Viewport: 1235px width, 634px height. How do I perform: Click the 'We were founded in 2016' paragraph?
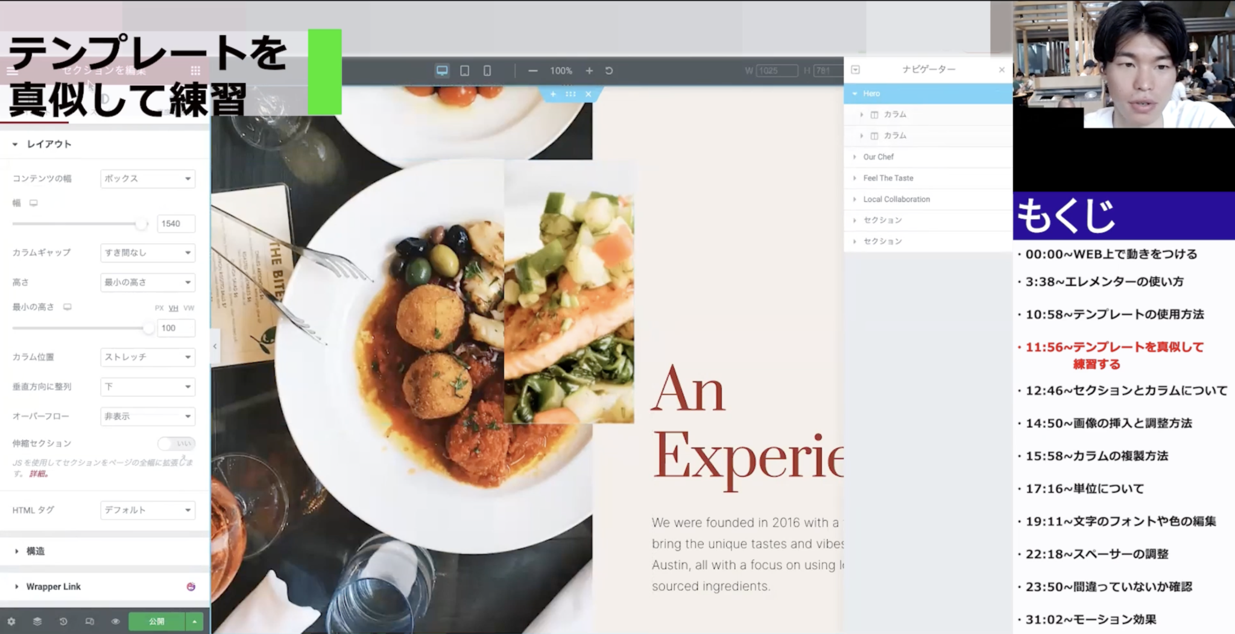tap(748, 554)
